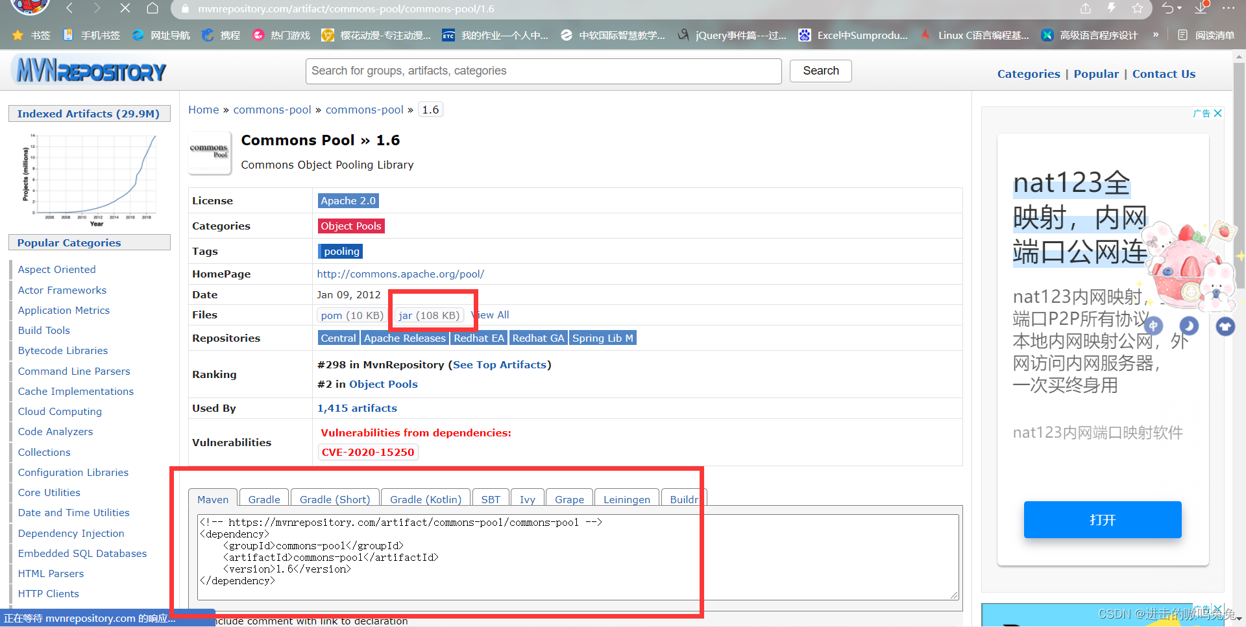1246x627 pixels.
Task: Click Popular in top navigation
Action: tap(1096, 74)
